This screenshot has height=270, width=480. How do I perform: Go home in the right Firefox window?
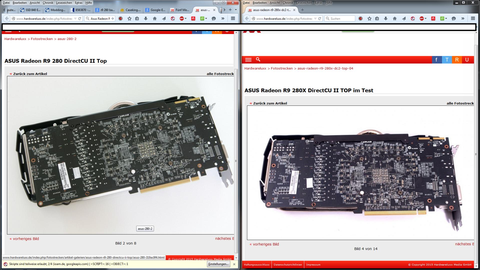coord(395,19)
